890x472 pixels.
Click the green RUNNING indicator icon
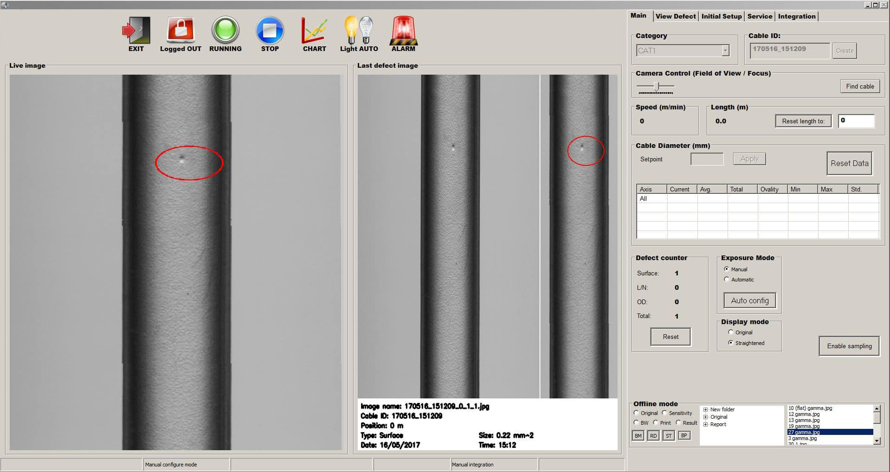pos(226,30)
